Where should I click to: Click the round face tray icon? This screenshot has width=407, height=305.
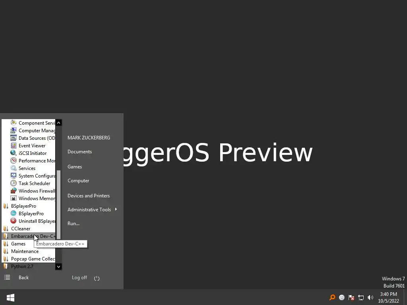(342, 297)
